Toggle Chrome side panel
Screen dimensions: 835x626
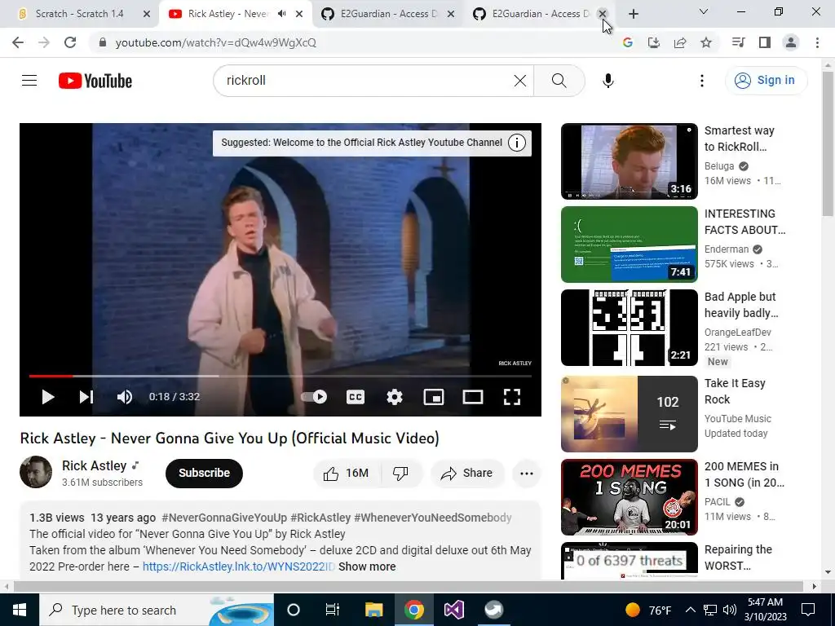coord(764,42)
